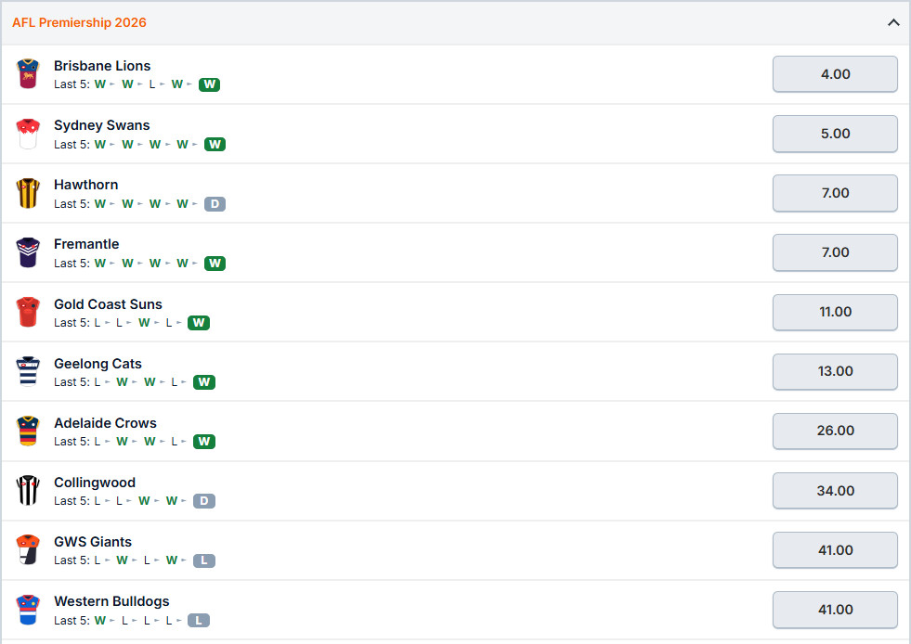Viewport: 911px width, 644px height.
Task: Click the Hawthorn striped jersey icon
Action: 28,193
